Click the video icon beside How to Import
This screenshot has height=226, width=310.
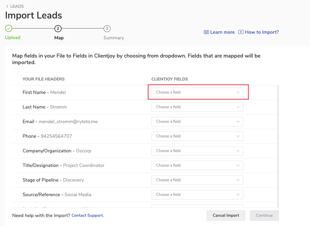tap(241, 32)
